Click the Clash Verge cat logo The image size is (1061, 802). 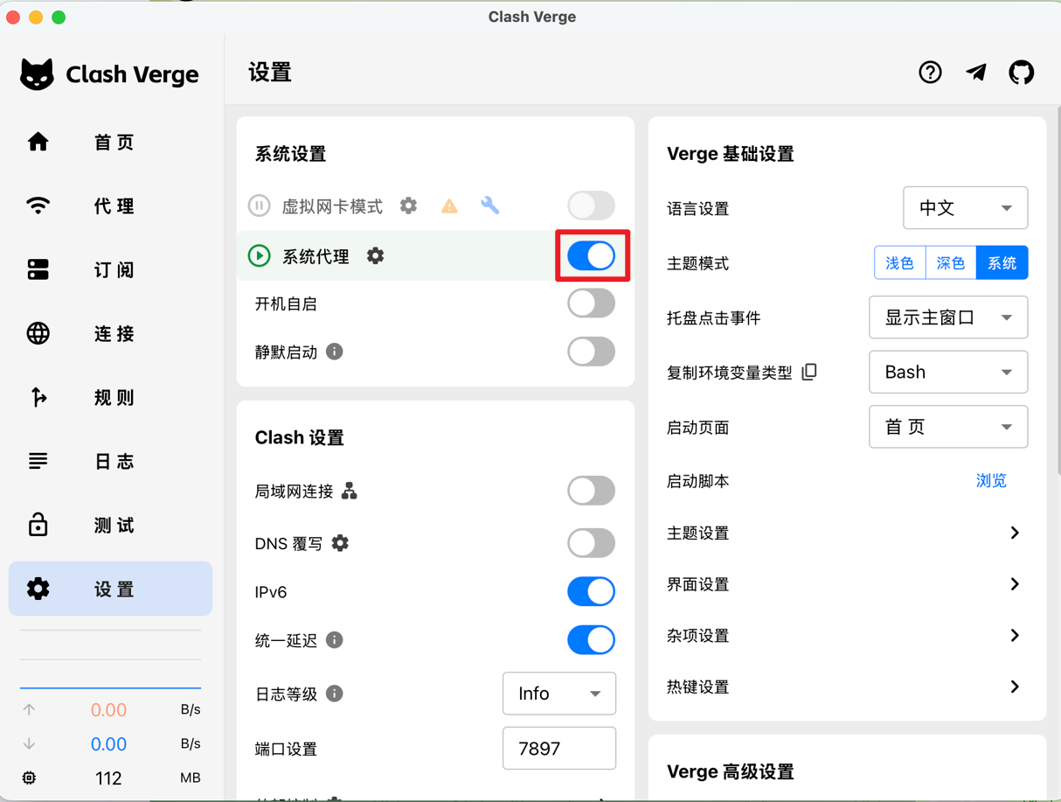tap(37, 74)
